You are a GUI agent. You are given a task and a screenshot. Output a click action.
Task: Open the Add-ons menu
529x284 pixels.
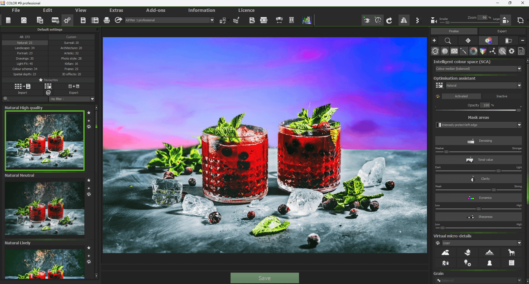pos(156,10)
